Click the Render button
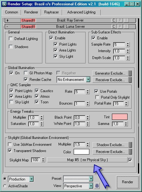Image resolution: width=142 pixels, height=192 pixels. pos(128,182)
